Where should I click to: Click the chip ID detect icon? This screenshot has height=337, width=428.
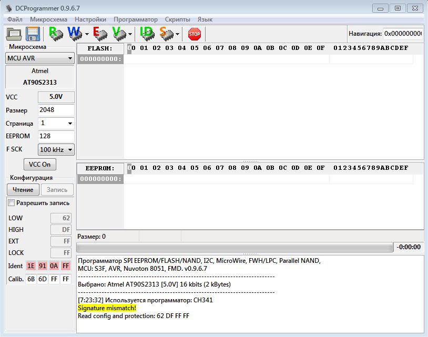tap(147, 34)
